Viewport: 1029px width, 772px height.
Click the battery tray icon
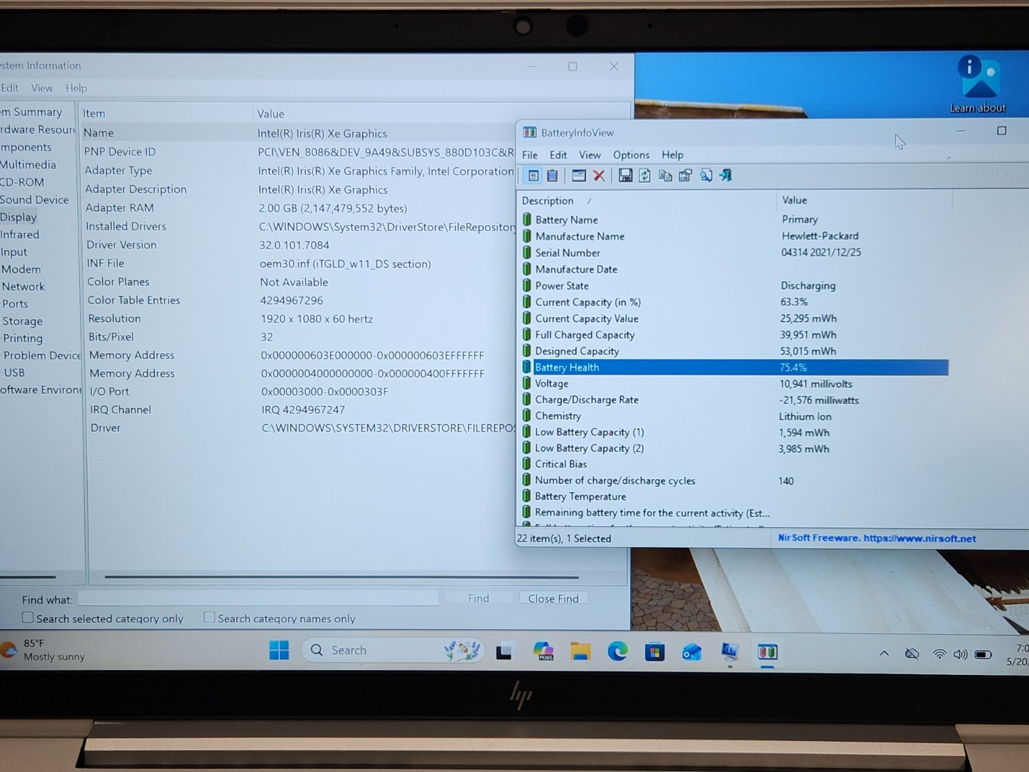983,655
